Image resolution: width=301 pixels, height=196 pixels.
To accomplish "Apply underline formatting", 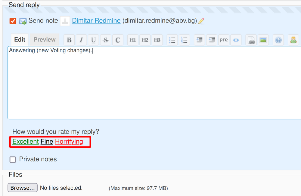I will (x=93, y=40).
